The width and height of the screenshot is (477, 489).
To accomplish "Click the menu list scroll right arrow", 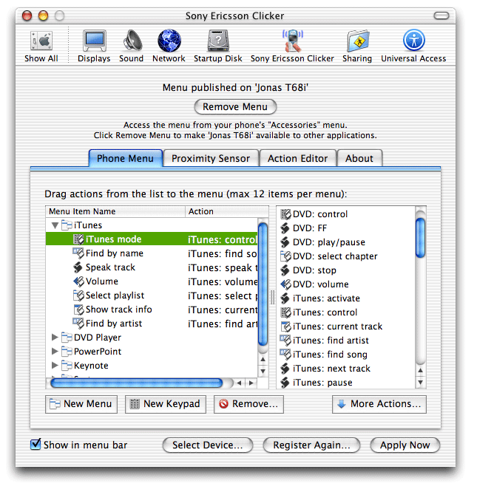I will 251,383.
